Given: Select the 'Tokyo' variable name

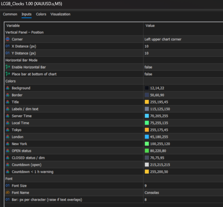Looking at the screenshot, I should [16, 130].
